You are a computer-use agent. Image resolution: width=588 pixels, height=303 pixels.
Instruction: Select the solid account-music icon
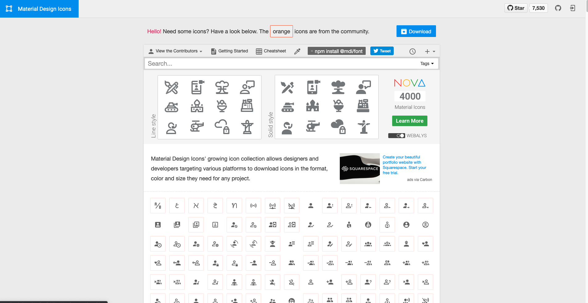[x=196, y=282]
